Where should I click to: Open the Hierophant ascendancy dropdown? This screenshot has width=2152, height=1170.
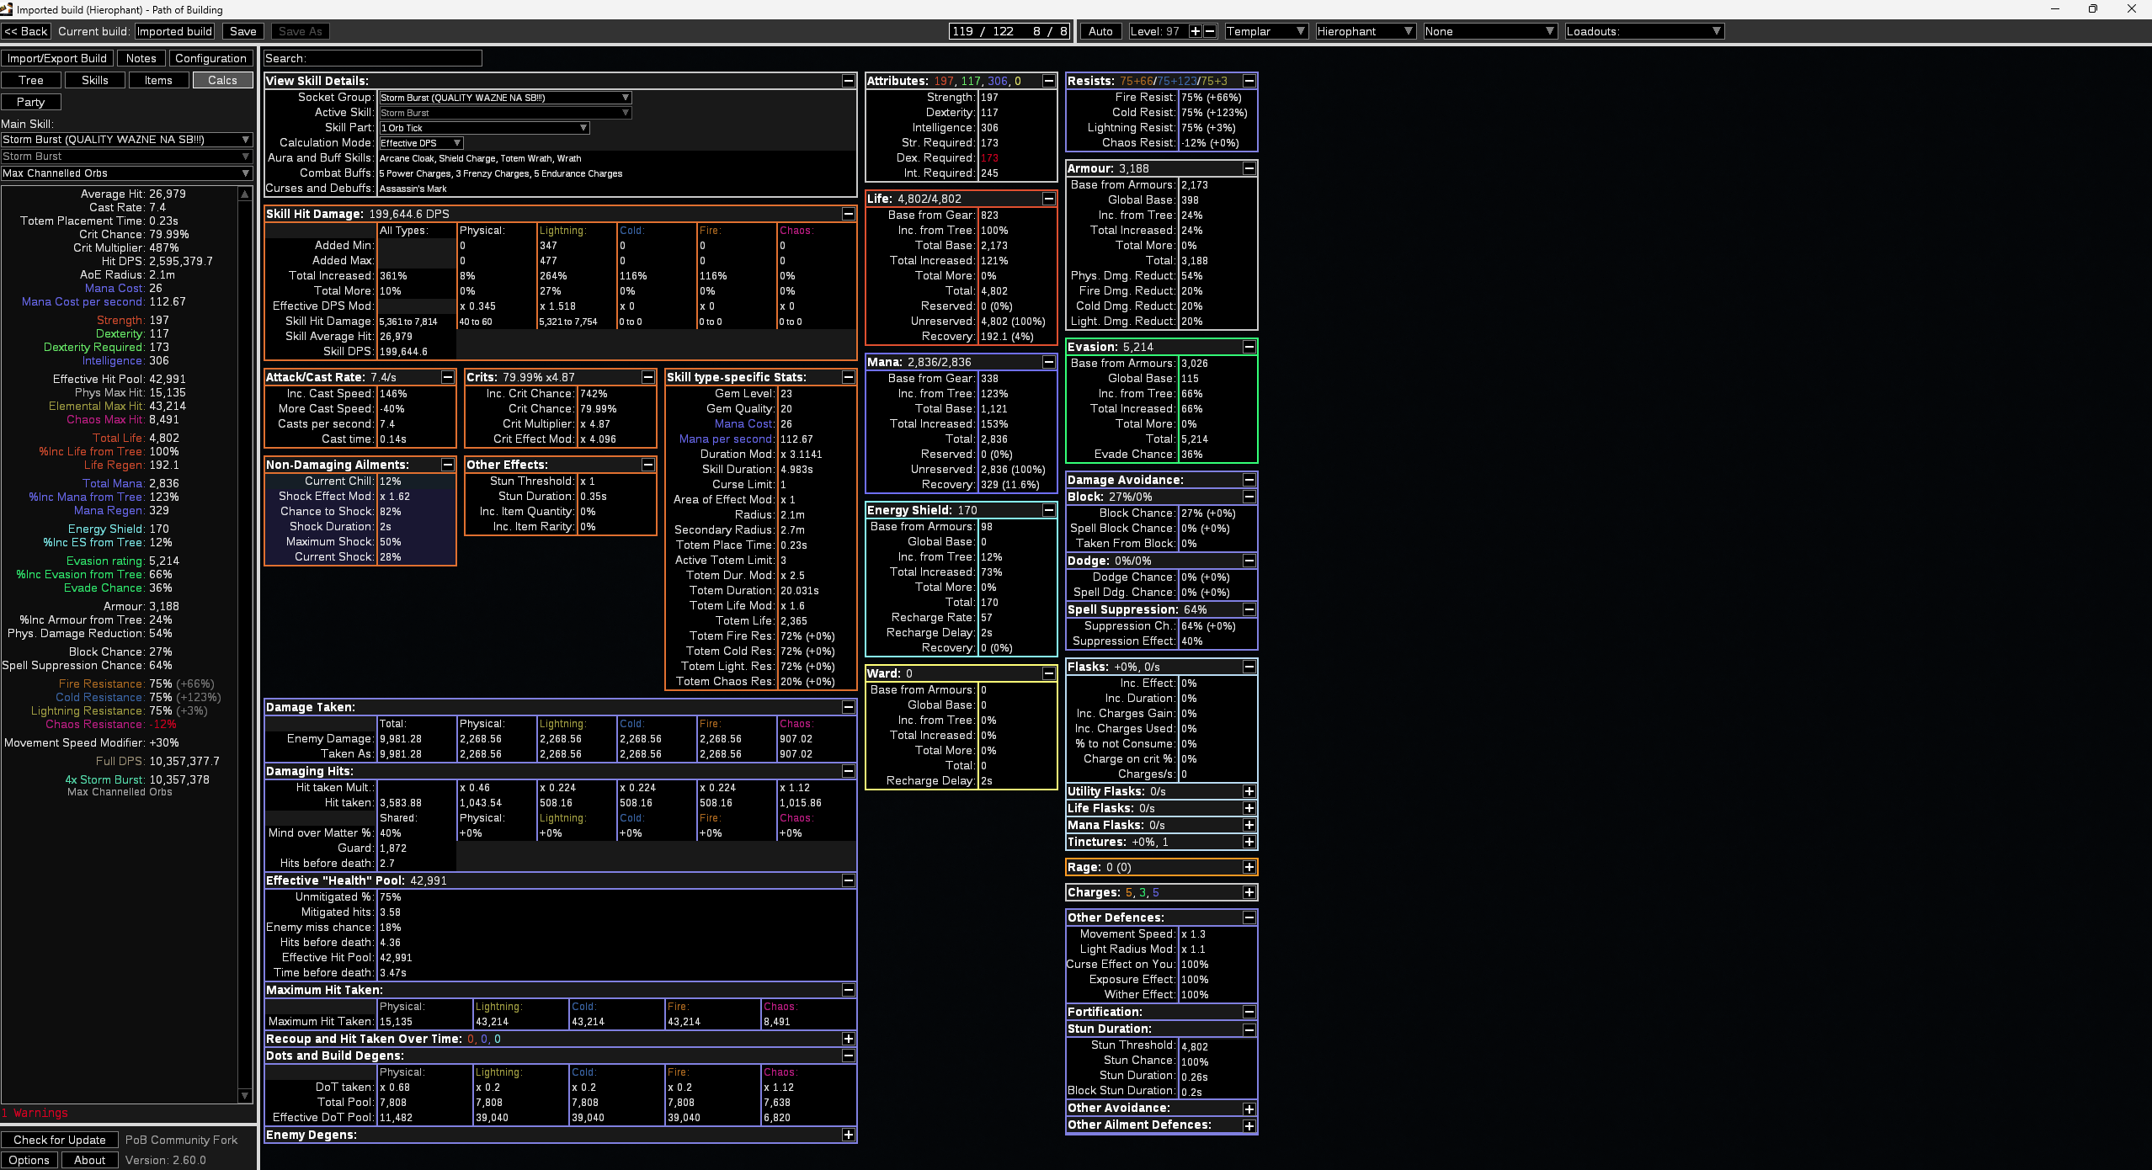[x=1365, y=31]
